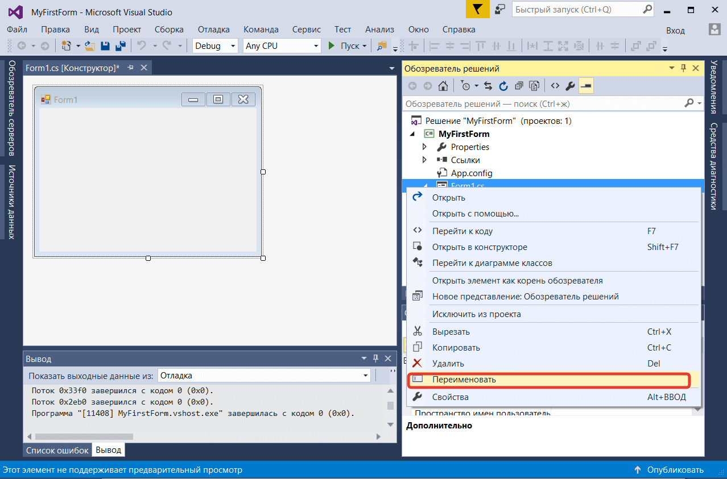Open the Файл menu

[18, 30]
